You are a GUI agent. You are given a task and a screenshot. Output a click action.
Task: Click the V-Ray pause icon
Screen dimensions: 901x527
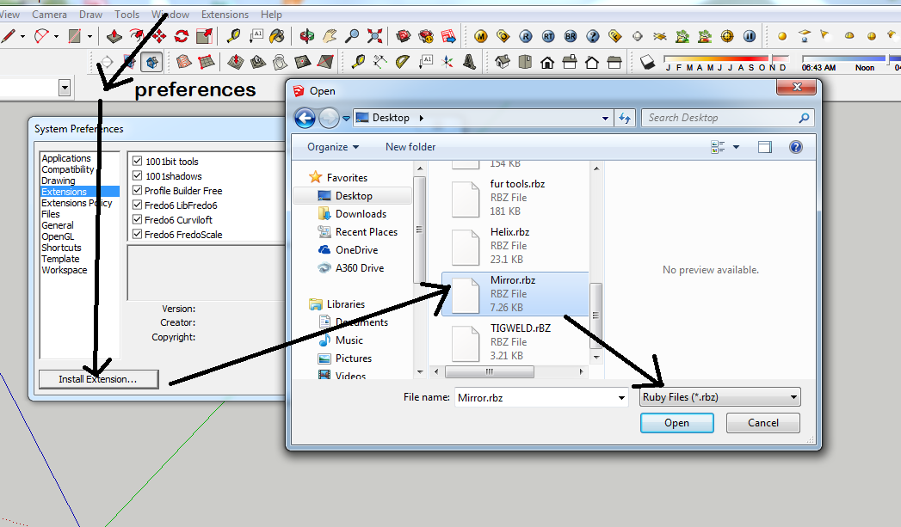pos(750,37)
